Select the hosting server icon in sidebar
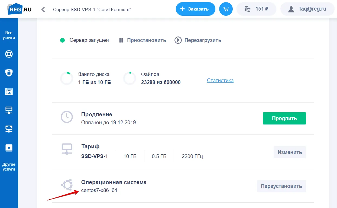This screenshot has width=337, height=208. click(x=9, y=110)
